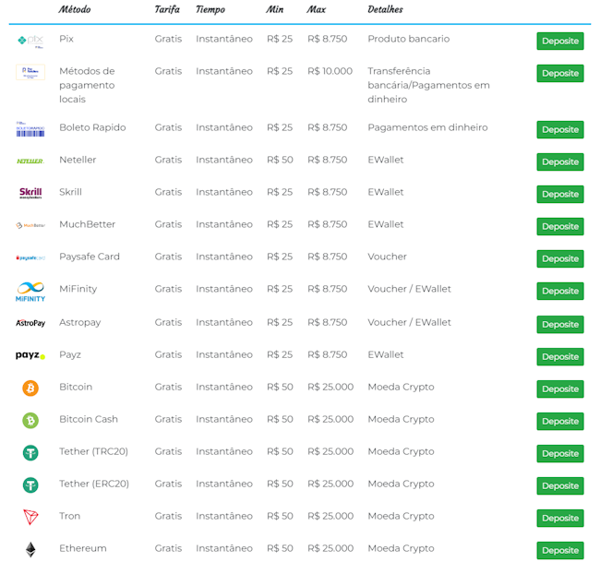Click the Neteller logo

pos(30,161)
